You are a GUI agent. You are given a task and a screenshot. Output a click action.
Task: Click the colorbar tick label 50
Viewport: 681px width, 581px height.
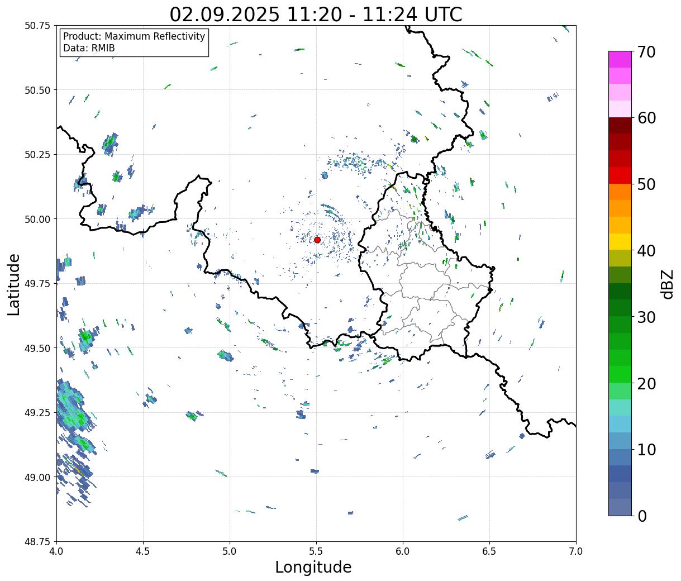646,184
